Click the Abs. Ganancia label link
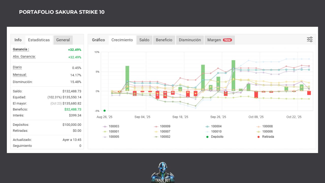 24,57
